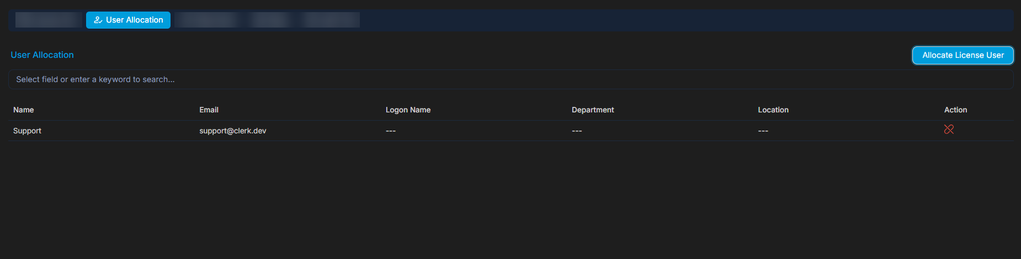This screenshot has width=1021, height=259.
Task: Select the Email column header
Action: (x=209, y=110)
